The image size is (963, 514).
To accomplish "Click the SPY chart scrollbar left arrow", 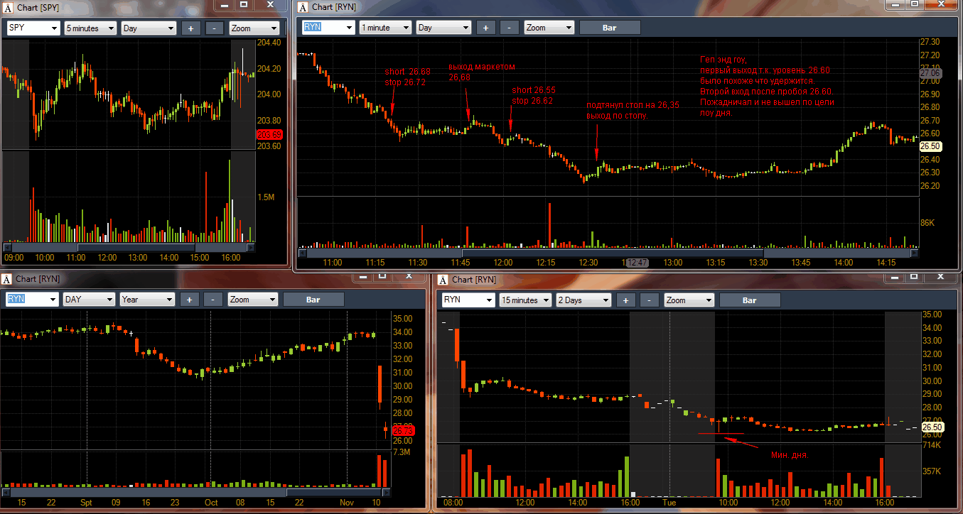I will point(8,248).
